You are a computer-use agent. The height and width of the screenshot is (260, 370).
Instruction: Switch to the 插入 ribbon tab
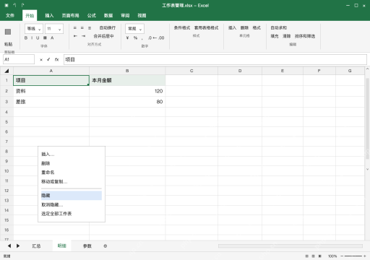click(x=49, y=15)
